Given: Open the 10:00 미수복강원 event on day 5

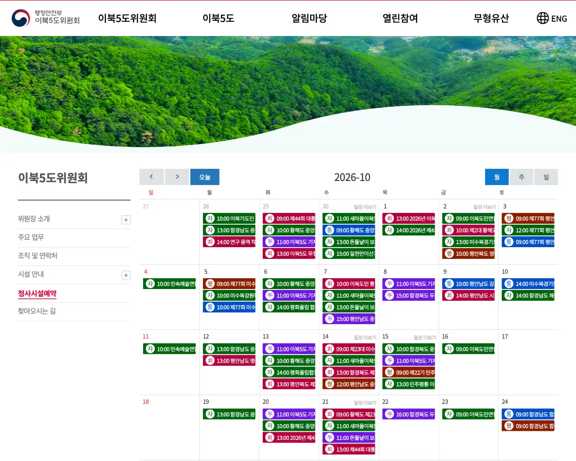Looking at the screenshot, I should point(229,295).
